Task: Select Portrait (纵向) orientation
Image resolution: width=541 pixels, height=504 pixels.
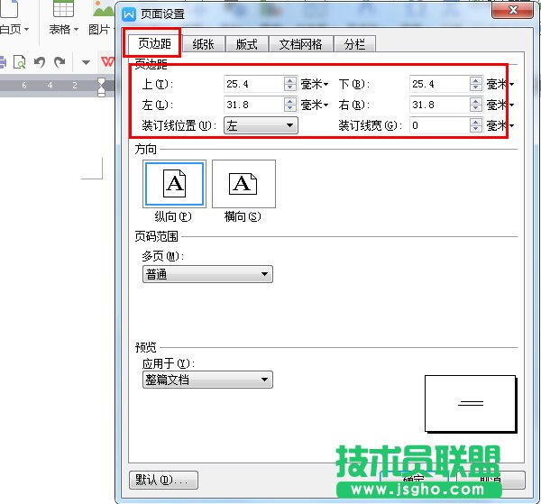Action: (174, 185)
